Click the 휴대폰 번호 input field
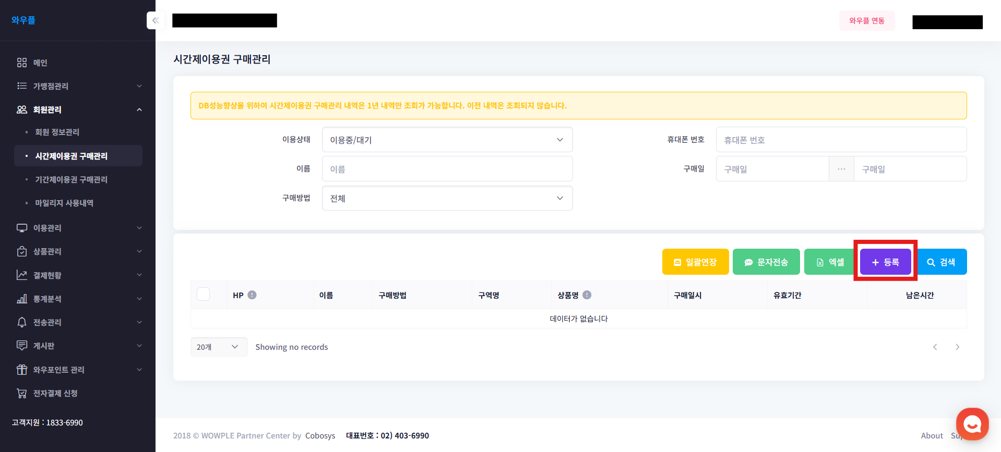 tap(841, 140)
